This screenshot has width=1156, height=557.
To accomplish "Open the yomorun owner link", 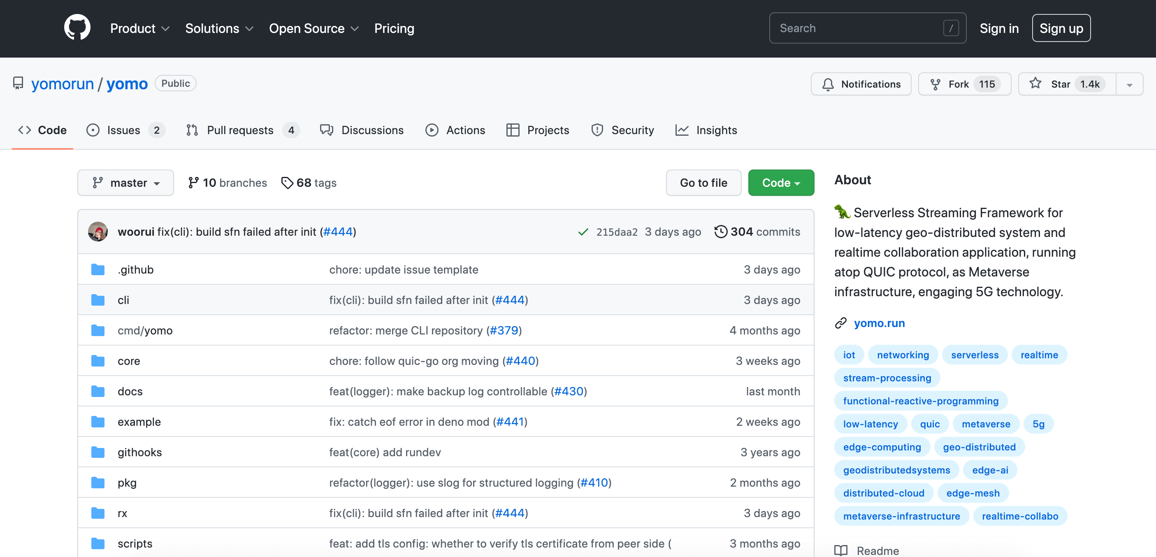I will (x=63, y=84).
